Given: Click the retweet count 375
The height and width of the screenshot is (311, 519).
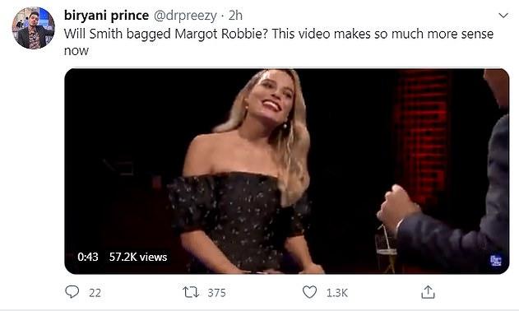Looking at the screenshot, I should (216, 293).
